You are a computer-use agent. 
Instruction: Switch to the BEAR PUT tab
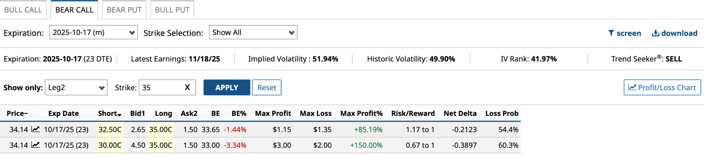[124, 10]
